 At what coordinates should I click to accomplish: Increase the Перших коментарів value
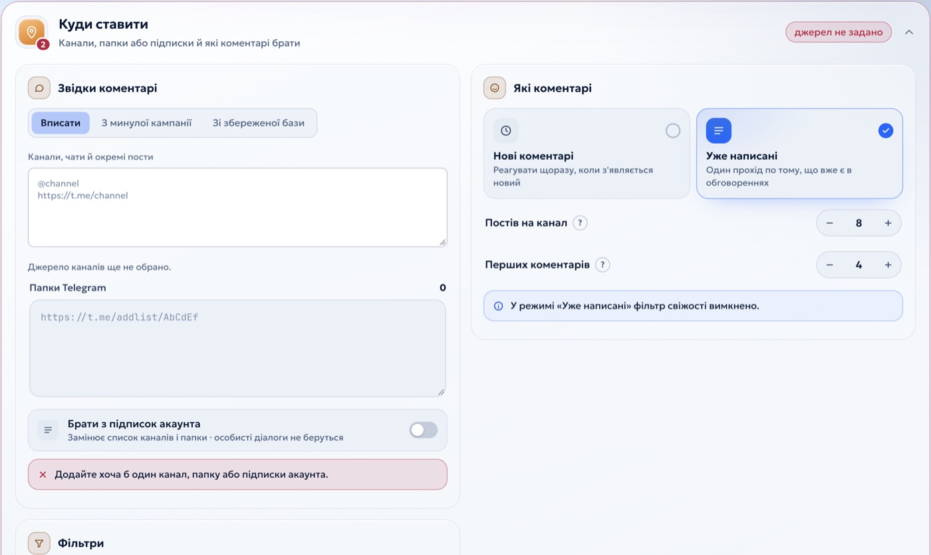(888, 265)
